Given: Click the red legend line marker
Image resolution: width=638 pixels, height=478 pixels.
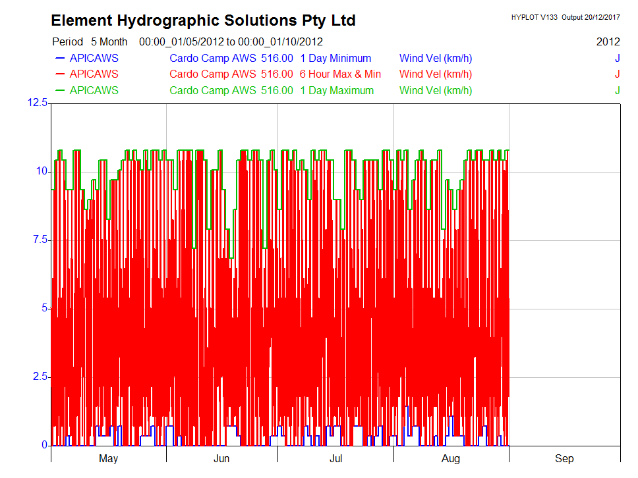Looking at the screenshot, I should pos(59,74).
